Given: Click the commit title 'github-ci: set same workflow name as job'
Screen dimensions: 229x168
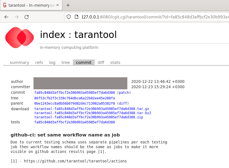Looking at the screenshot, I should (x=65, y=135).
